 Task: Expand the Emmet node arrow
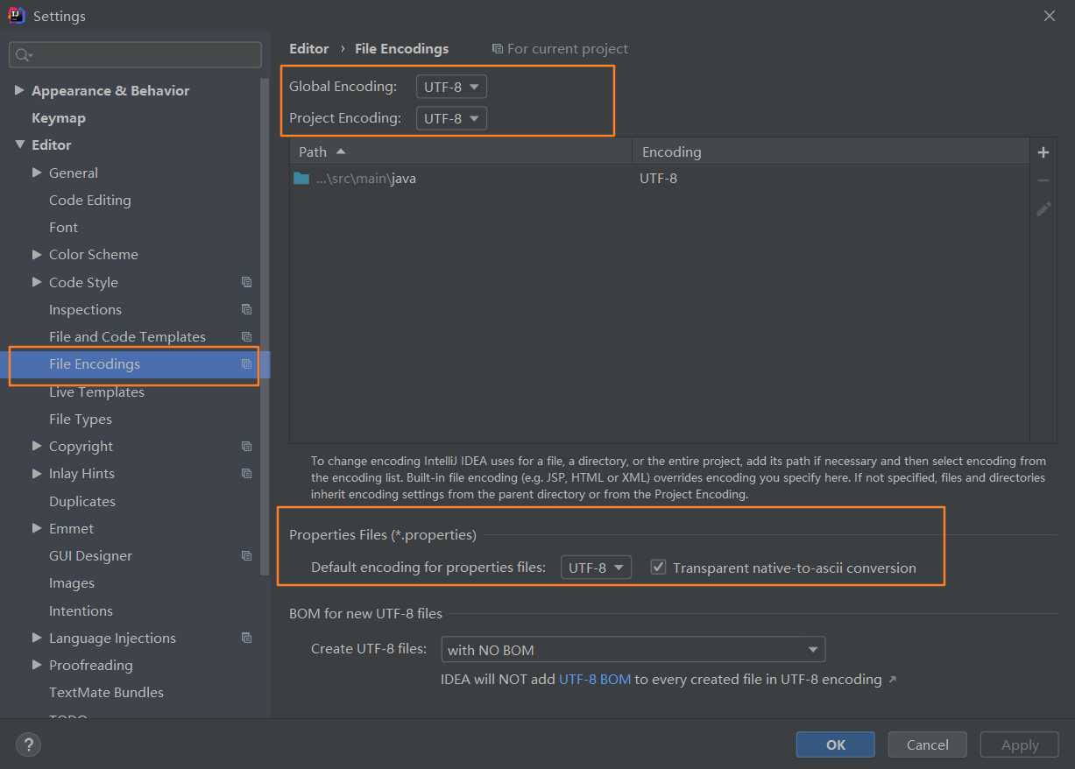37,528
